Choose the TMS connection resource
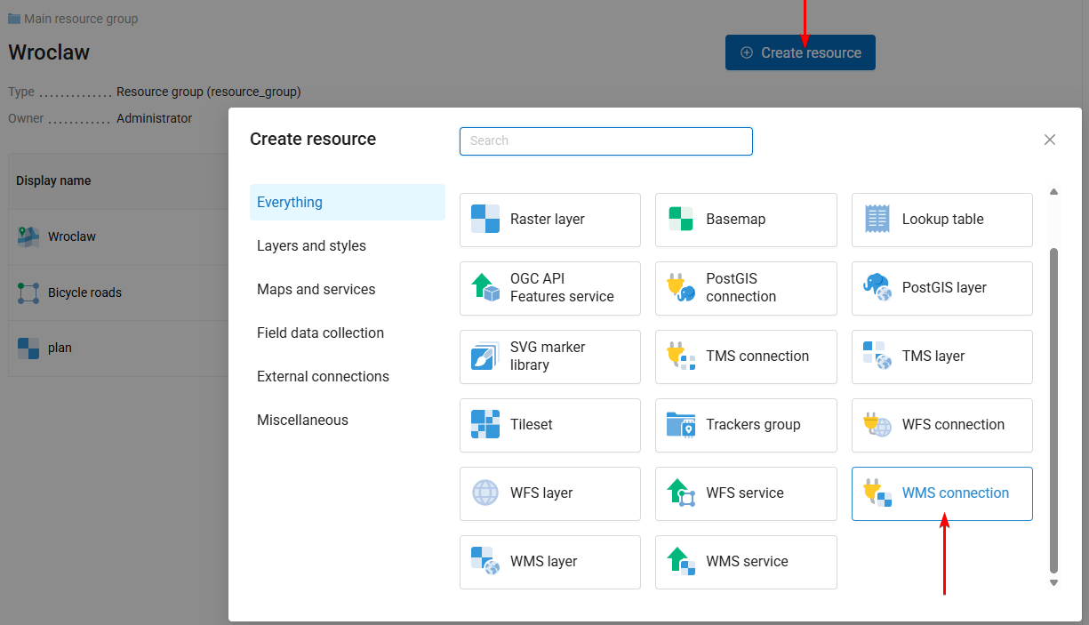 point(746,357)
